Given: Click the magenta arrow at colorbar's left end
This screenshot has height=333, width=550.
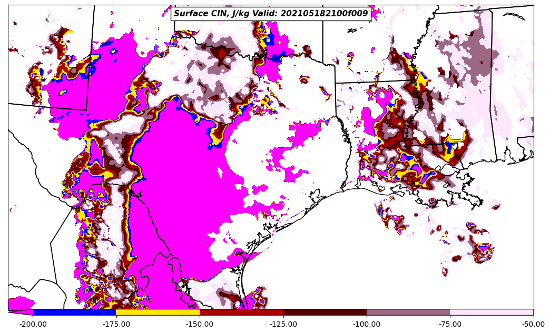Looking at the screenshot, I should (21, 312).
